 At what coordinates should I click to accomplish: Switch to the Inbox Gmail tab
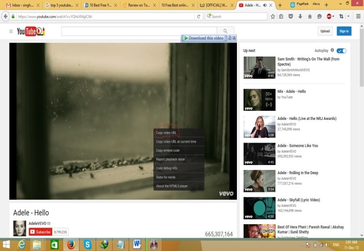click(23, 5)
